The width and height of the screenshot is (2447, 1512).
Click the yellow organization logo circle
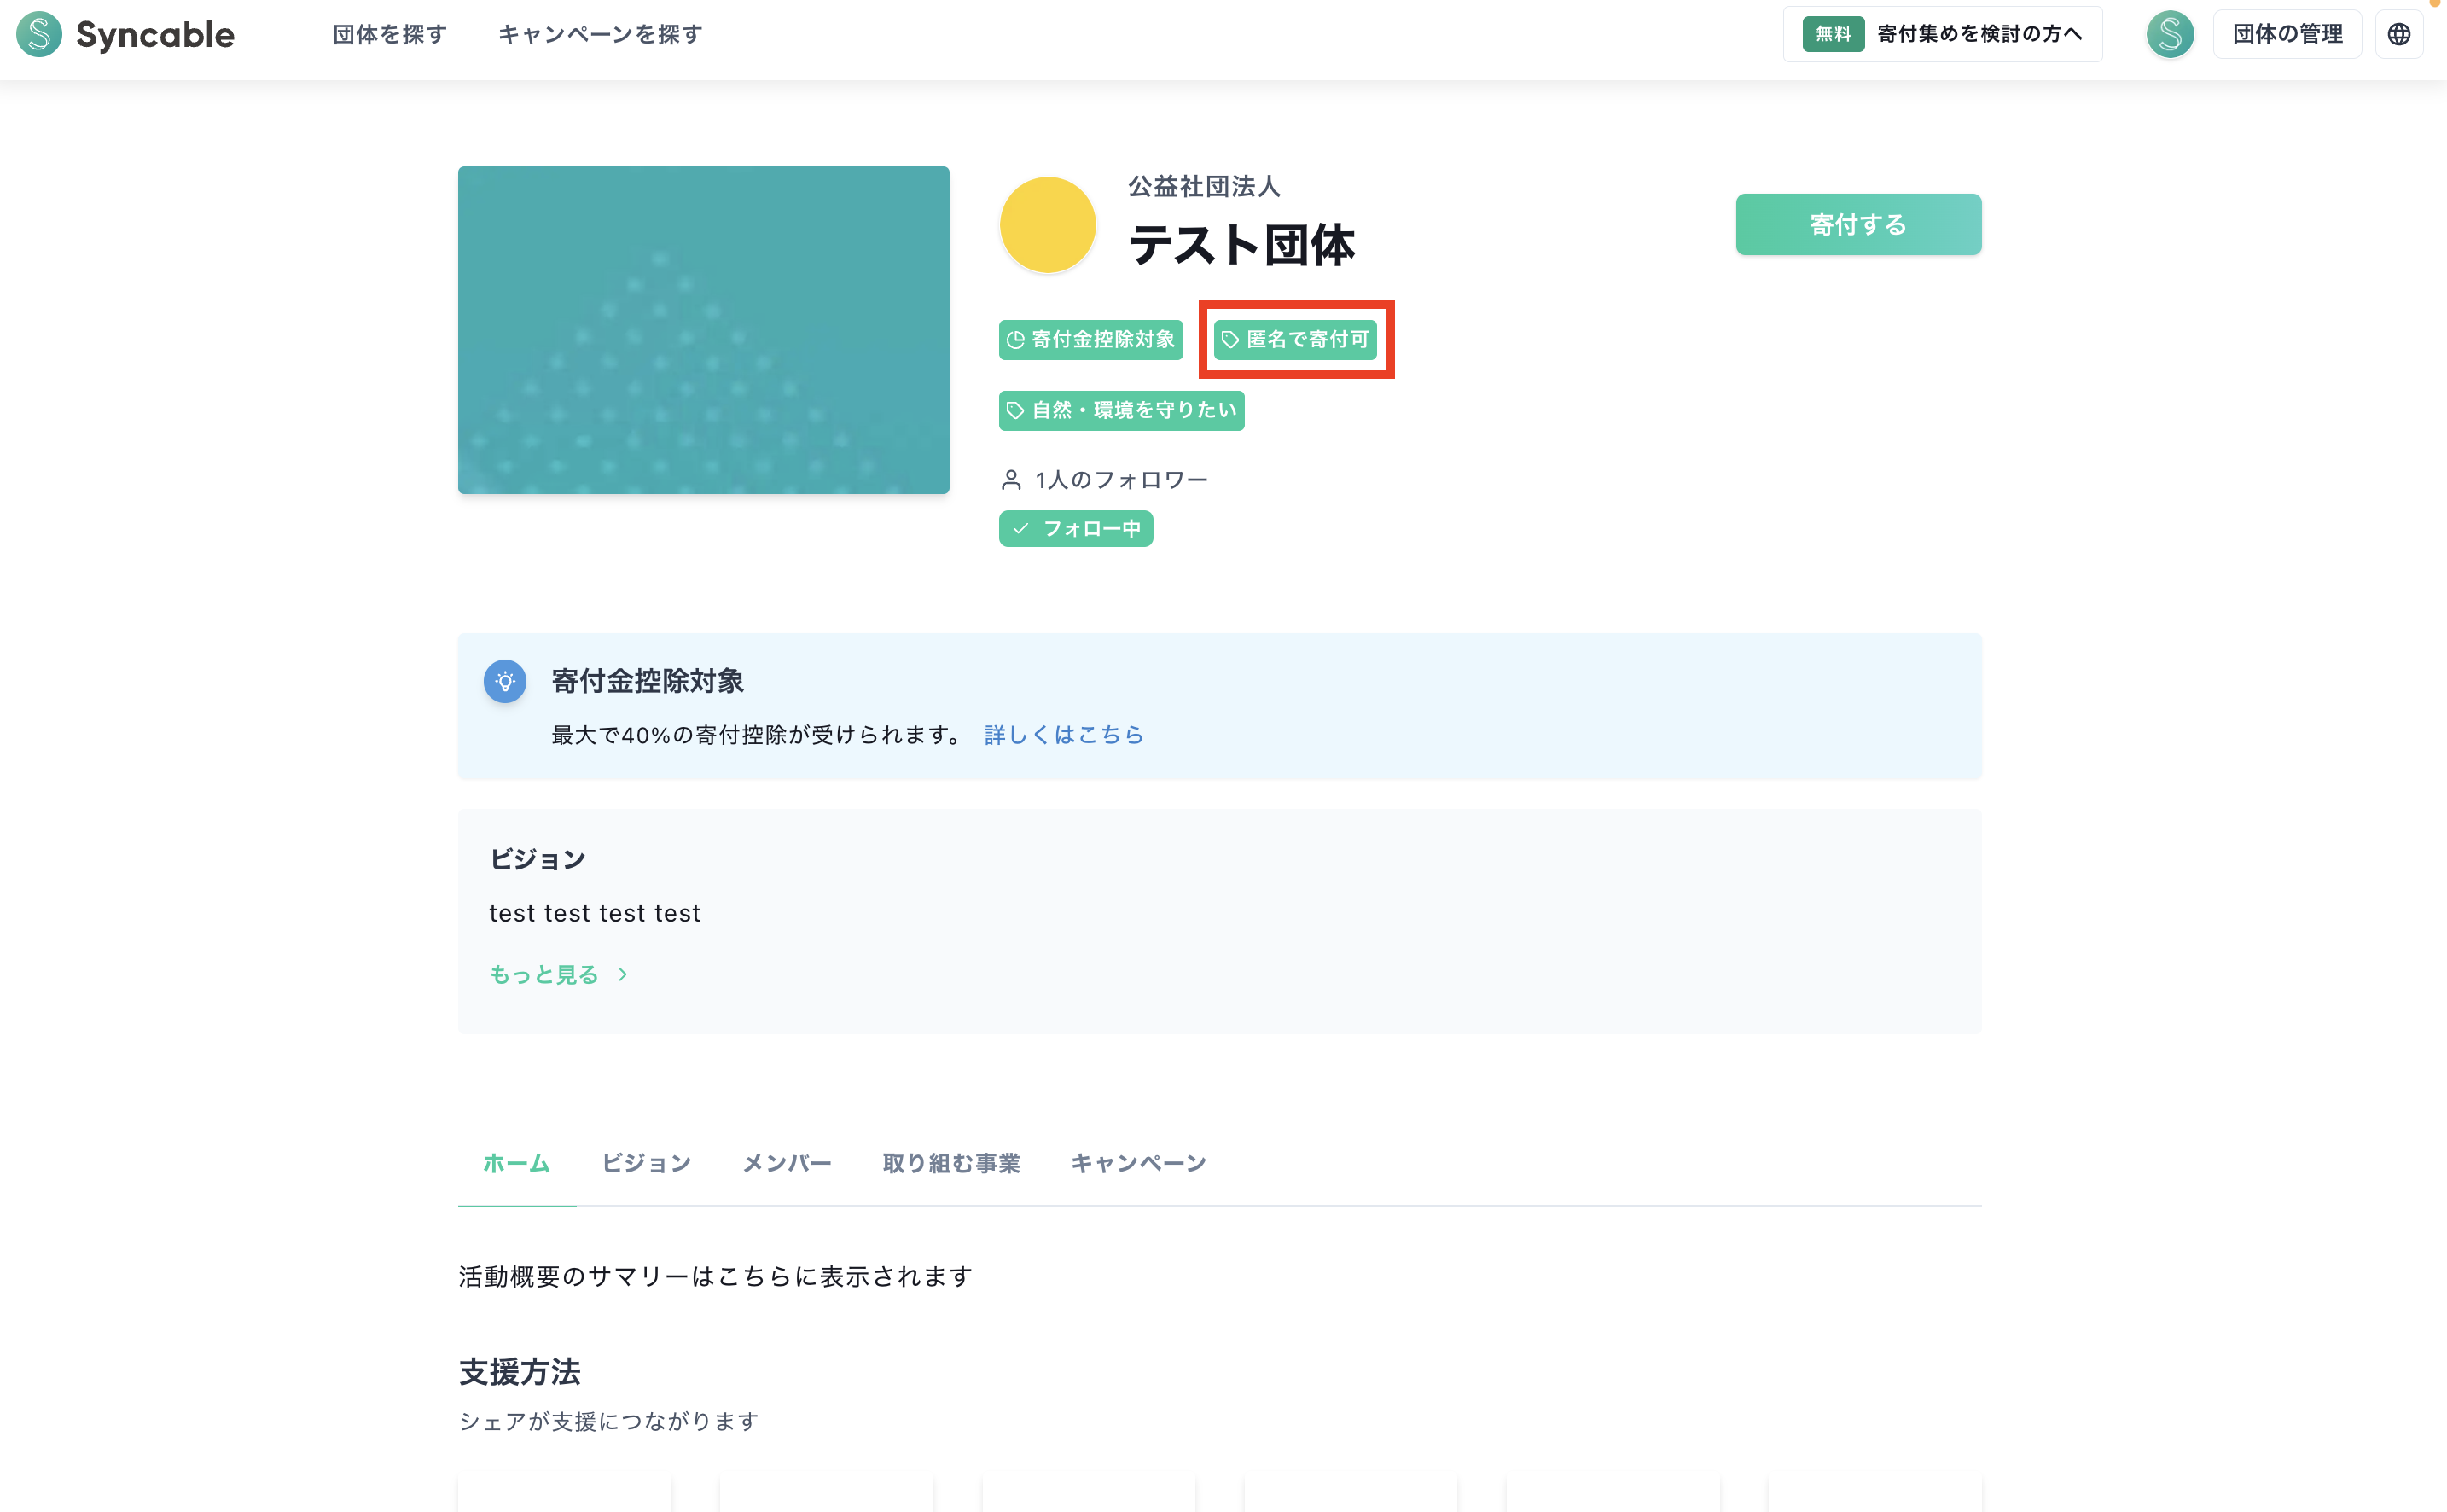pyautogui.click(x=1047, y=224)
